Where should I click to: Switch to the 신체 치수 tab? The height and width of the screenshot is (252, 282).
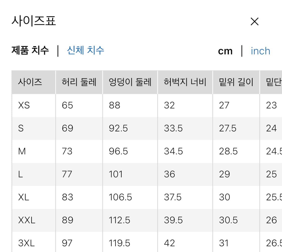click(85, 51)
